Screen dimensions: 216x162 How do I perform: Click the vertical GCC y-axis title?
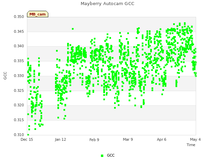(x=5, y=76)
